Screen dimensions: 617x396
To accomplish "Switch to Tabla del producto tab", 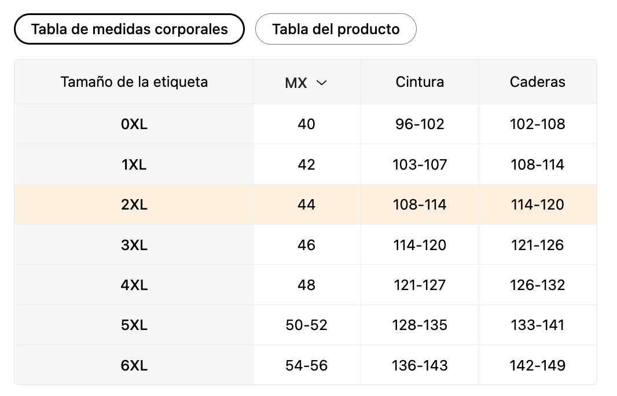I will point(336,29).
